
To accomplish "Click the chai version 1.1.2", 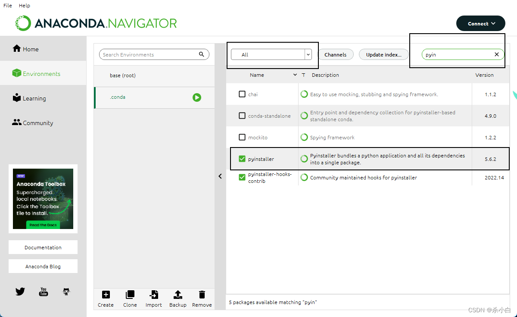I will pyautogui.click(x=490, y=94).
